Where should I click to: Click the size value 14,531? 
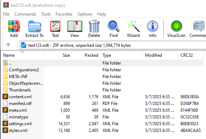[x=64, y=124]
